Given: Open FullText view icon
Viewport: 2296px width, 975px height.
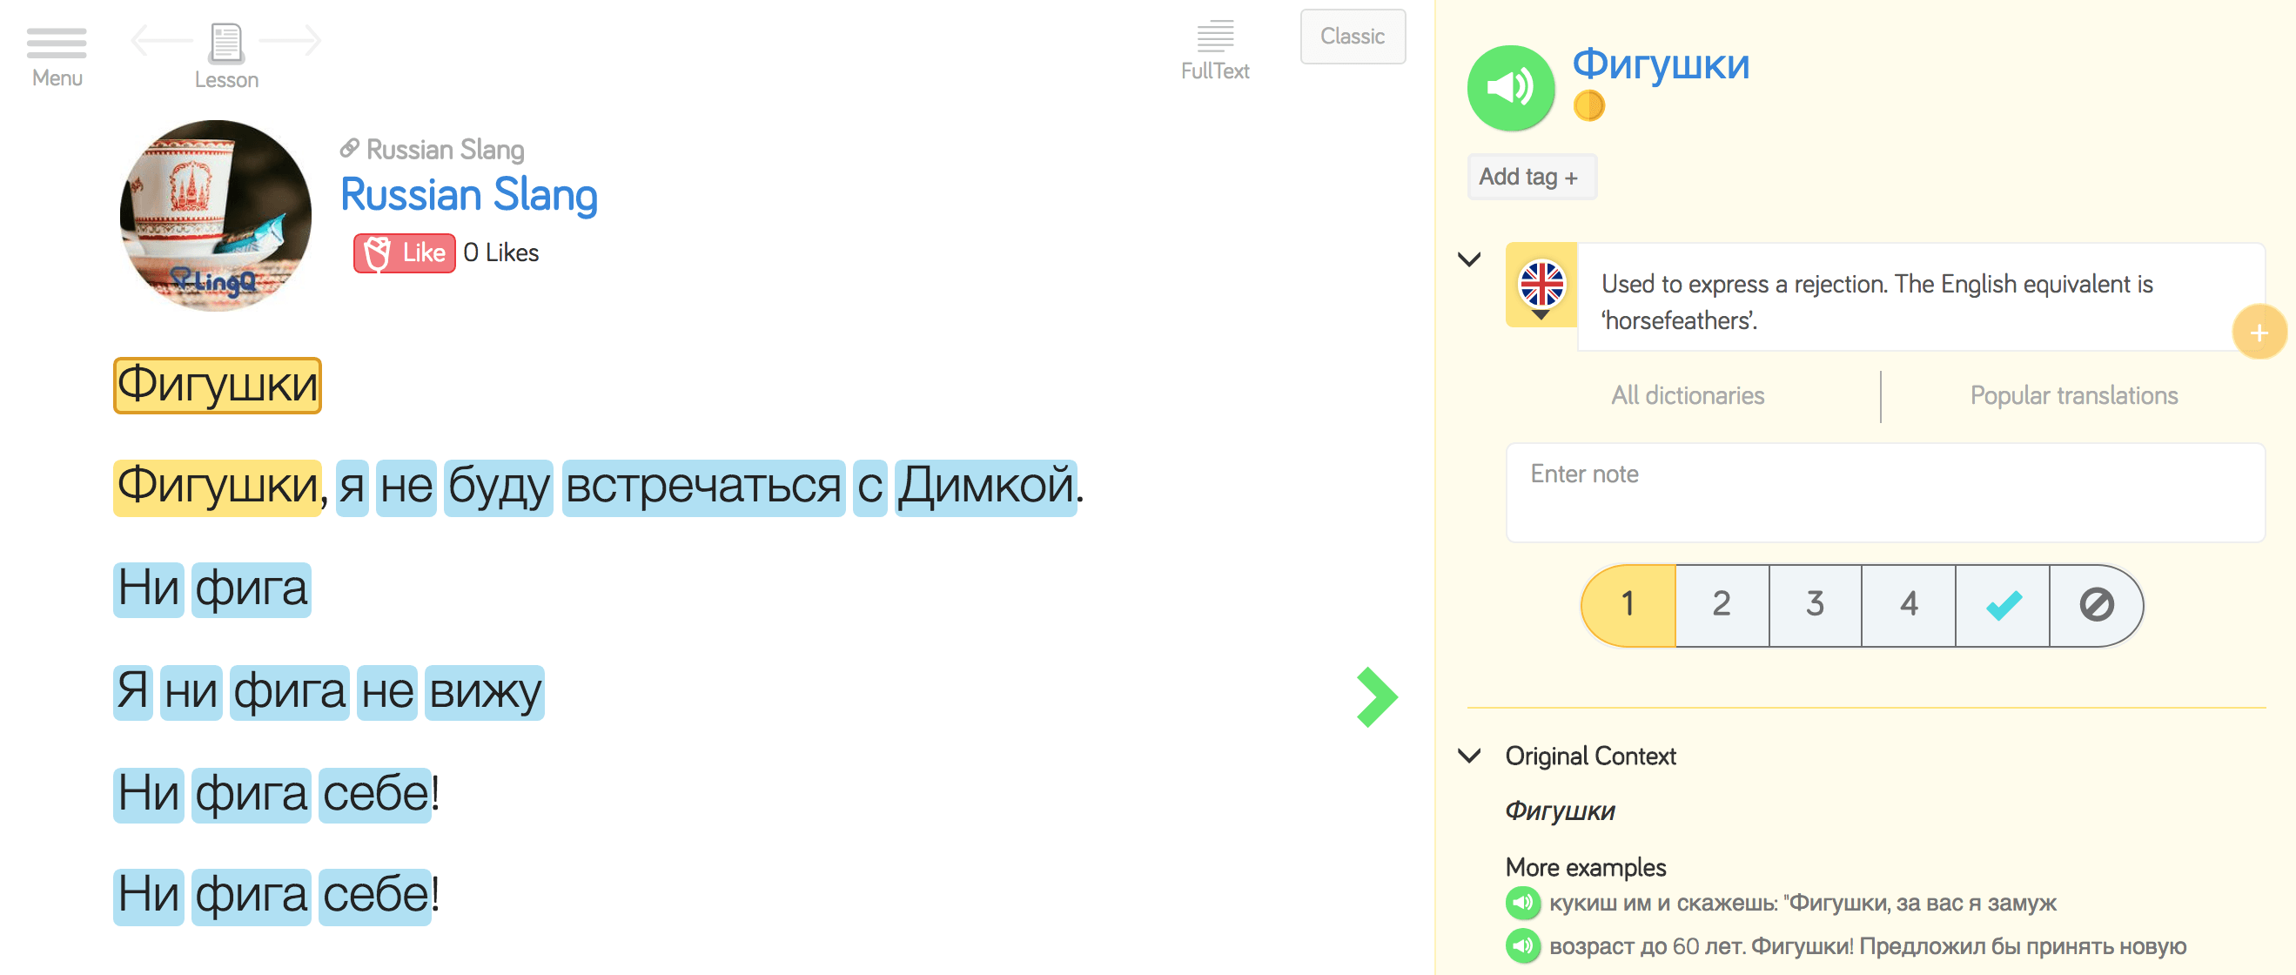Looking at the screenshot, I should point(1214,37).
